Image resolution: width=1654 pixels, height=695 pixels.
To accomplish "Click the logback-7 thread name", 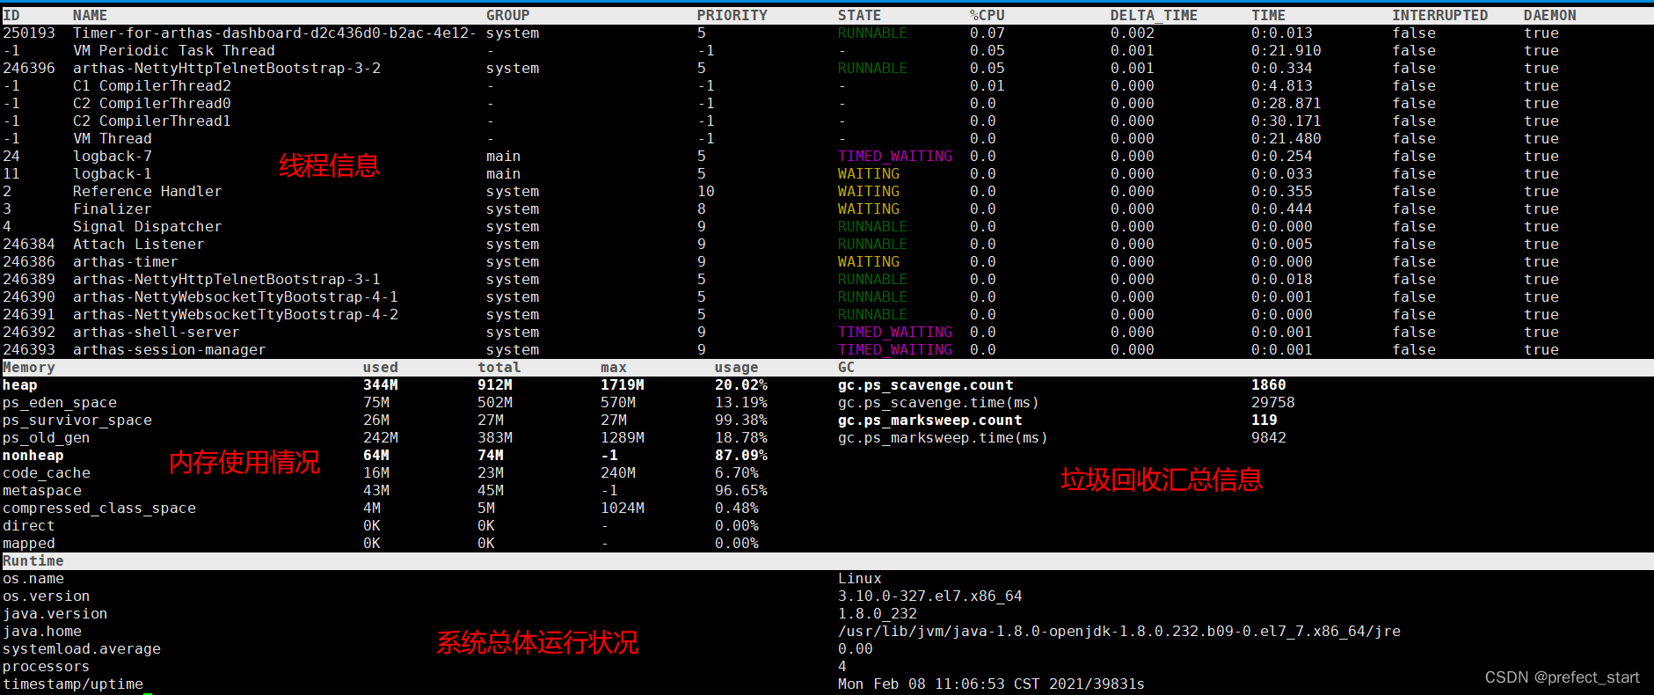I will point(113,157).
